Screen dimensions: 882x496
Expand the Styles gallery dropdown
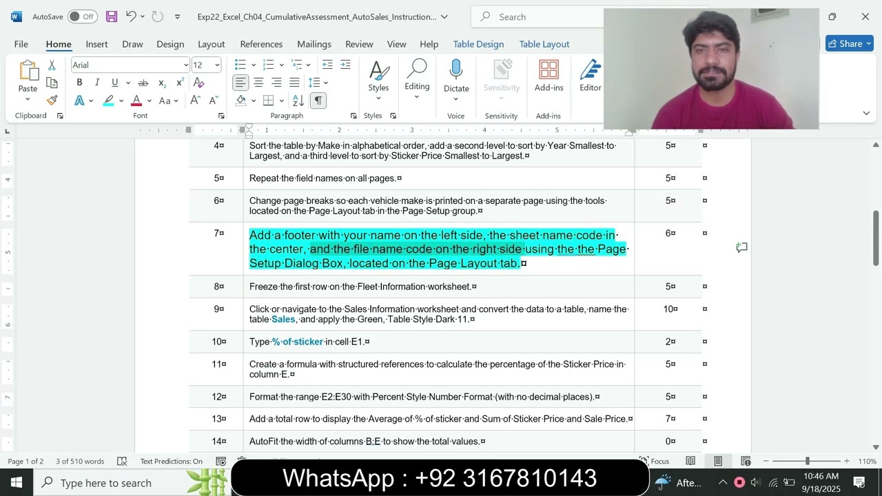pyautogui.click(x=378, y=99)
